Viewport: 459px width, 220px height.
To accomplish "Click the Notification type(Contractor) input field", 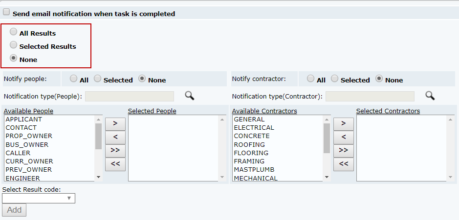I will [370, 96].
